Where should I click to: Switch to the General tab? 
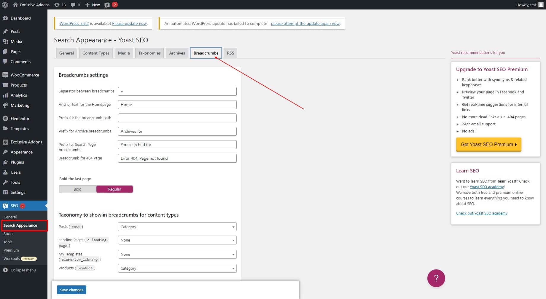(66, 53)
